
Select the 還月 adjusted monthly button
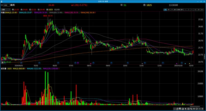pos(182,10)
